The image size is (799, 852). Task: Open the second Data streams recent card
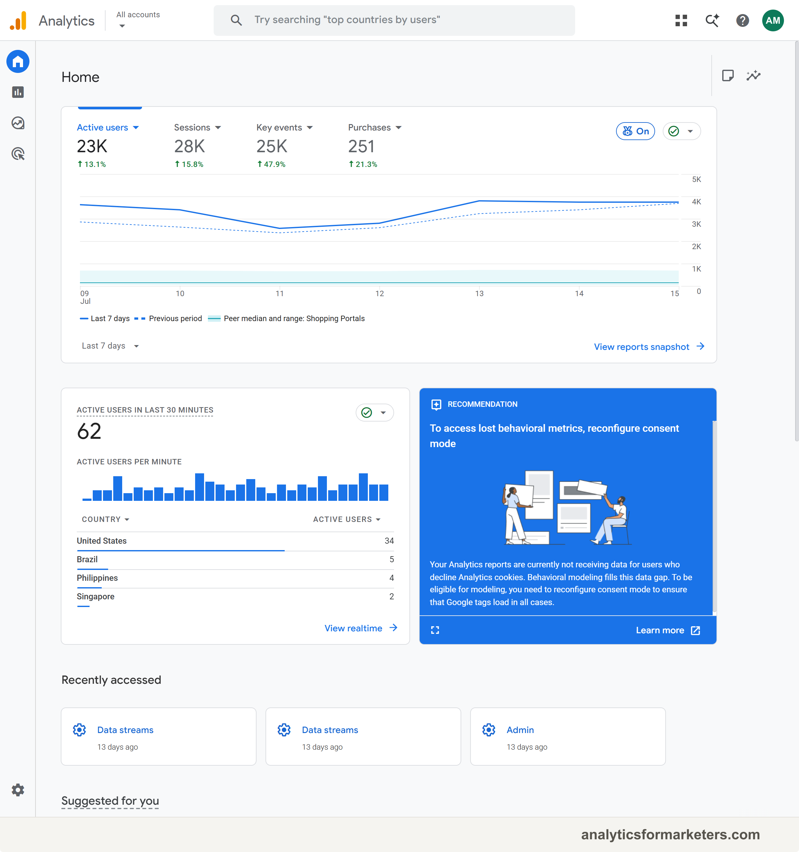click(x=363, y=736)
